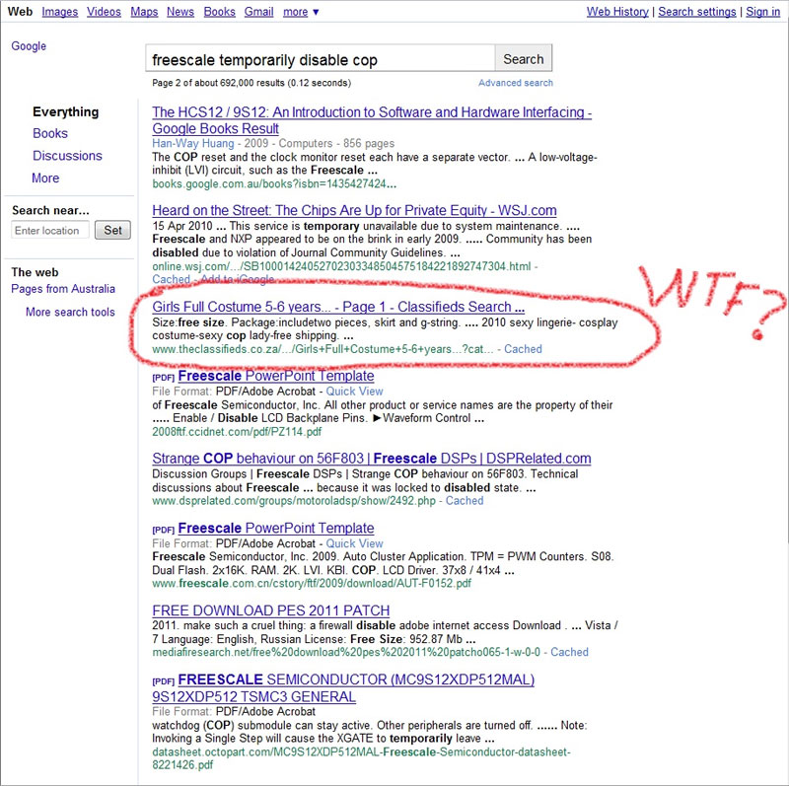Open Search settings link

tap(697, 12)
